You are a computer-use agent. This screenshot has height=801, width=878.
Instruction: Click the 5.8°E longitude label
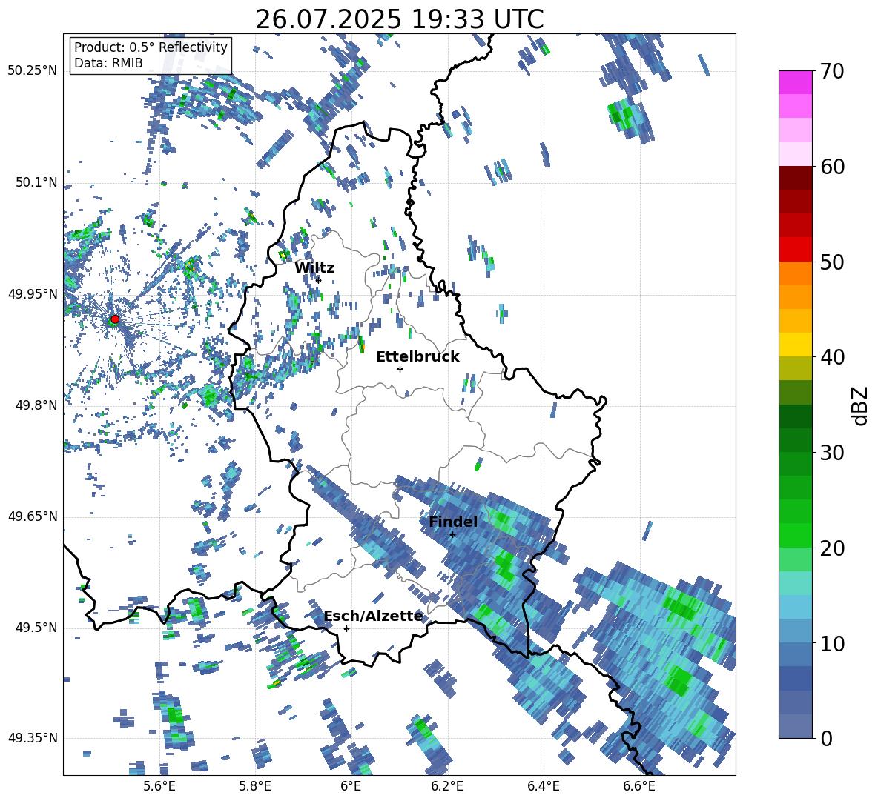pos(256,786)
